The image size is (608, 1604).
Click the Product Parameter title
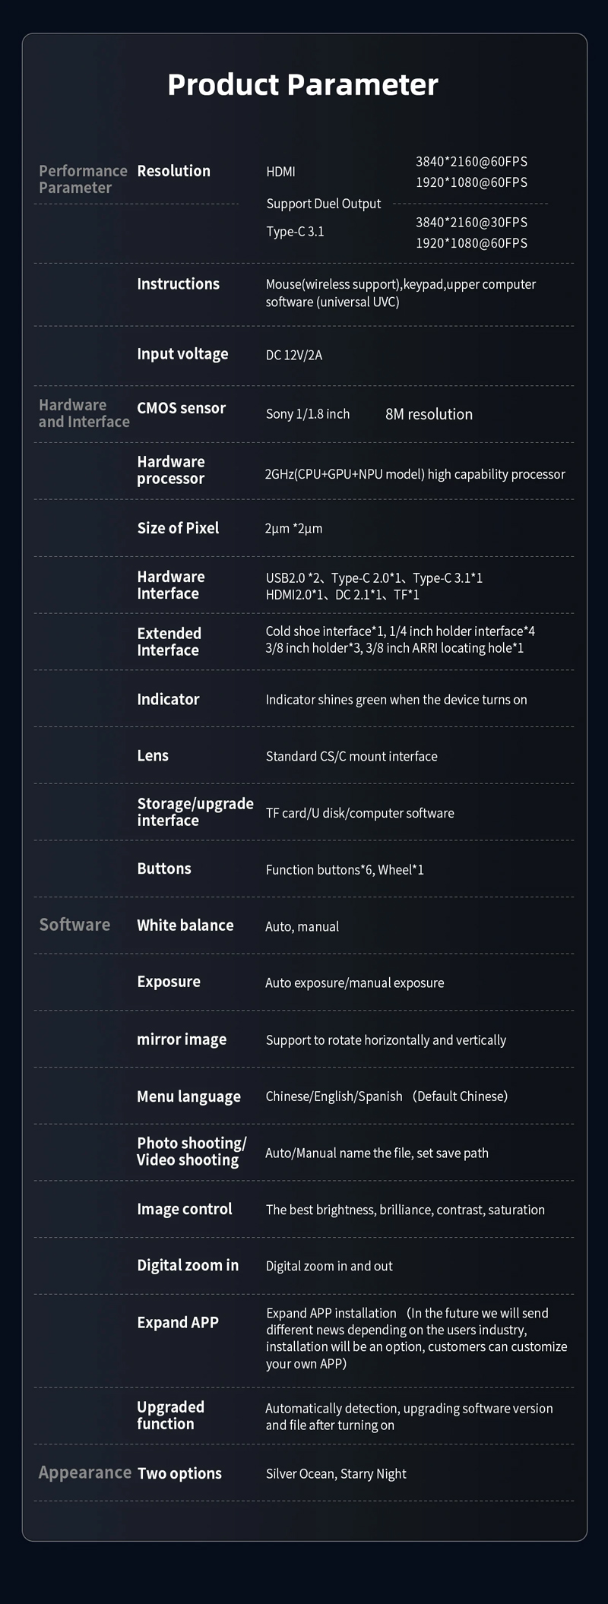[x=302, y=84]
